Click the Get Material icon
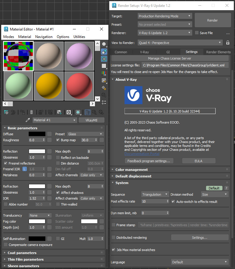 tap(6, 112)
